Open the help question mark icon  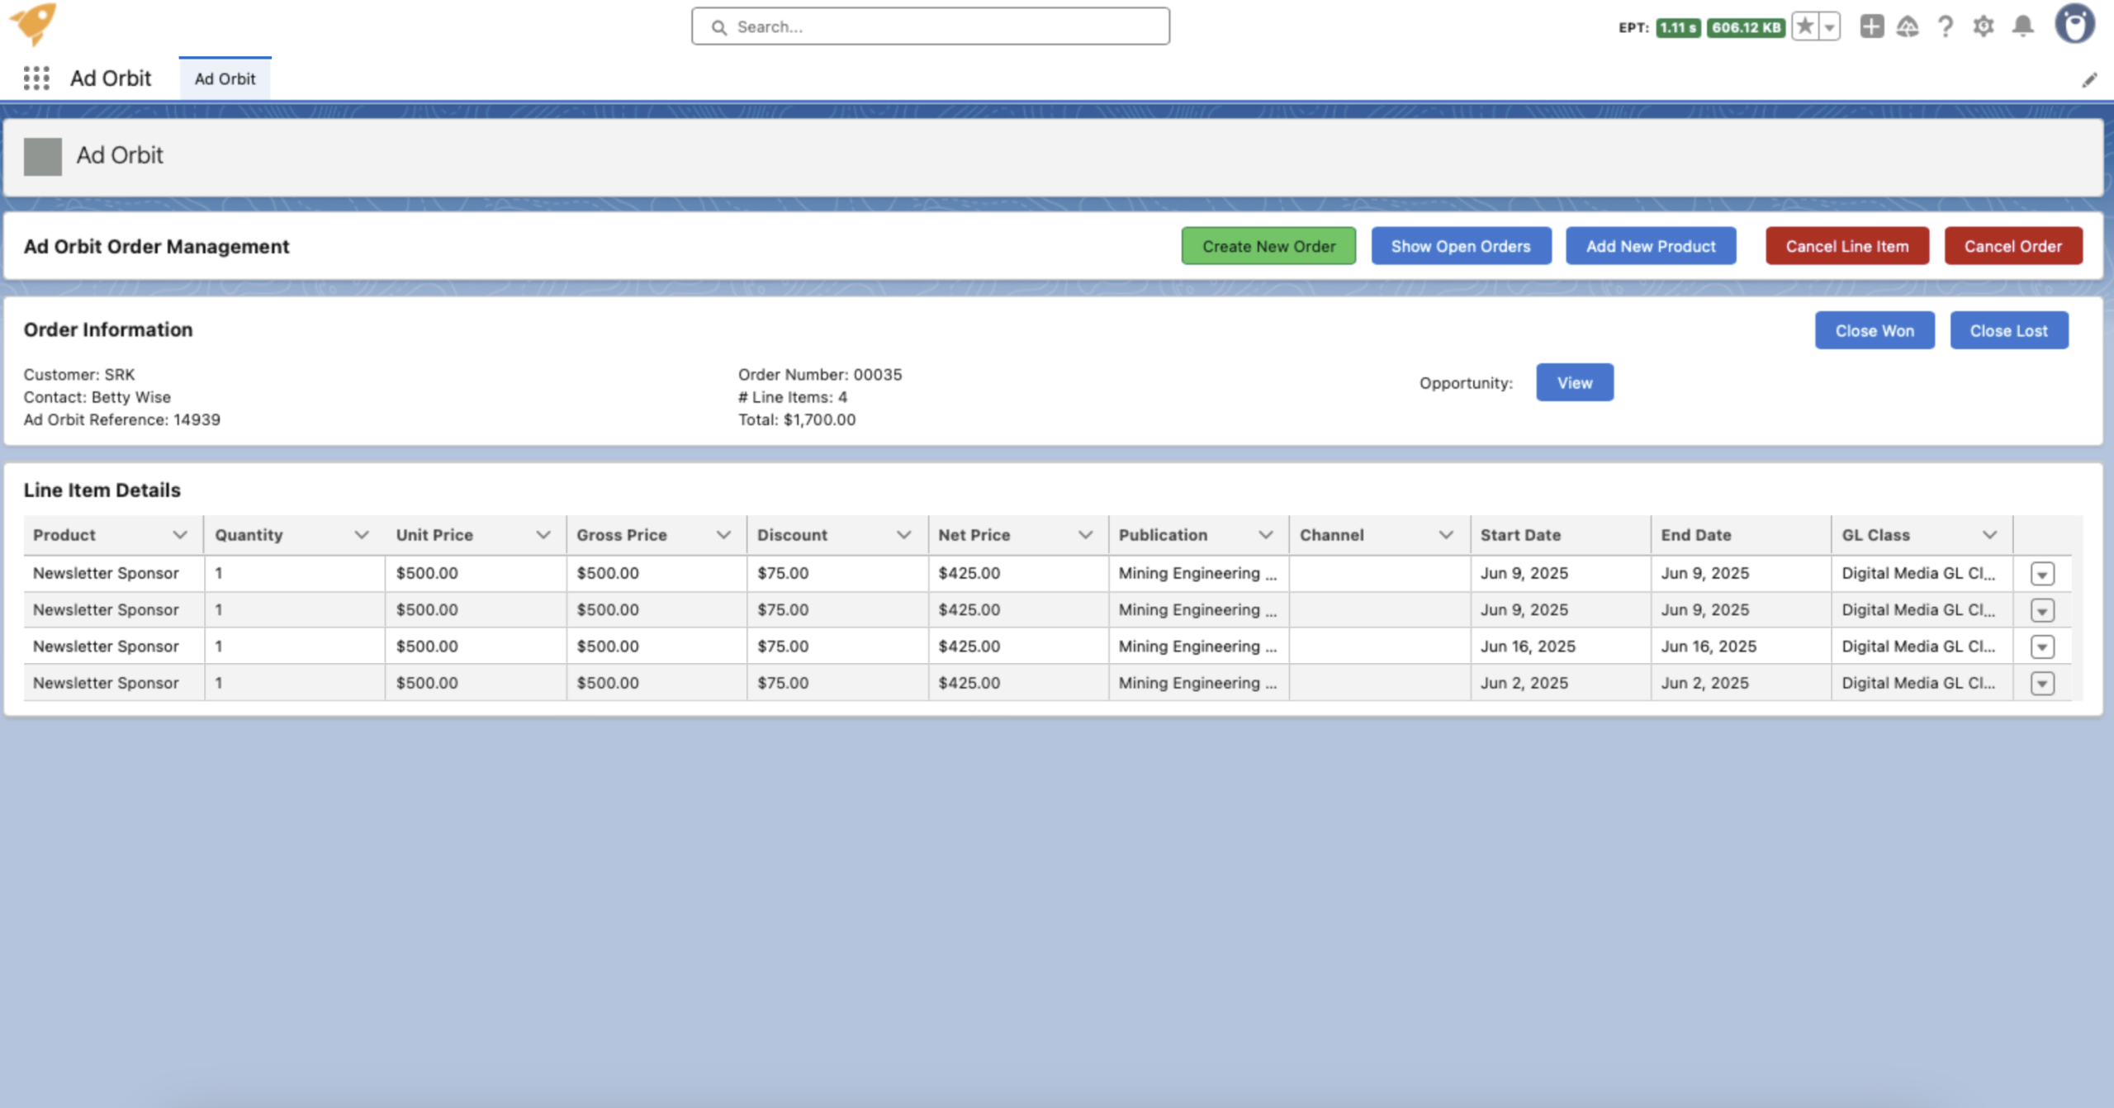(1946, 26)
